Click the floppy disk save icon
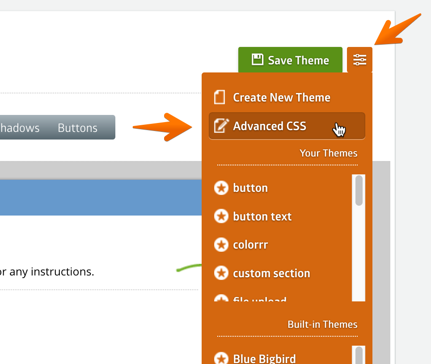Viewport: 431px width, 364px height. point(257,59)
